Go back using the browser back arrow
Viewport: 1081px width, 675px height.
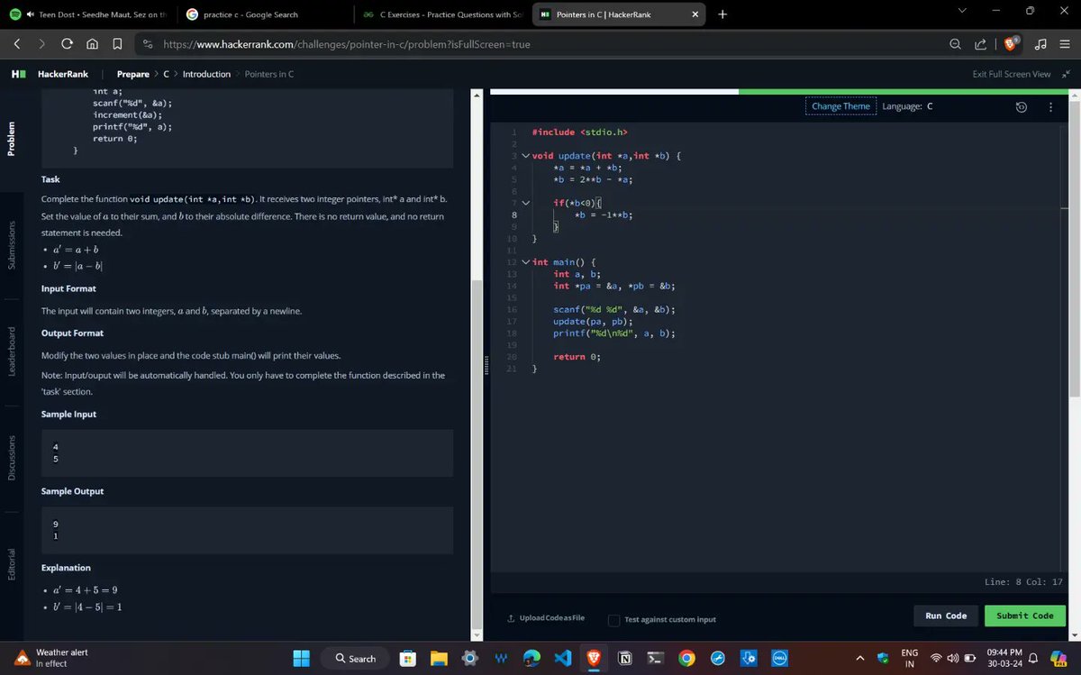point(17,44)
